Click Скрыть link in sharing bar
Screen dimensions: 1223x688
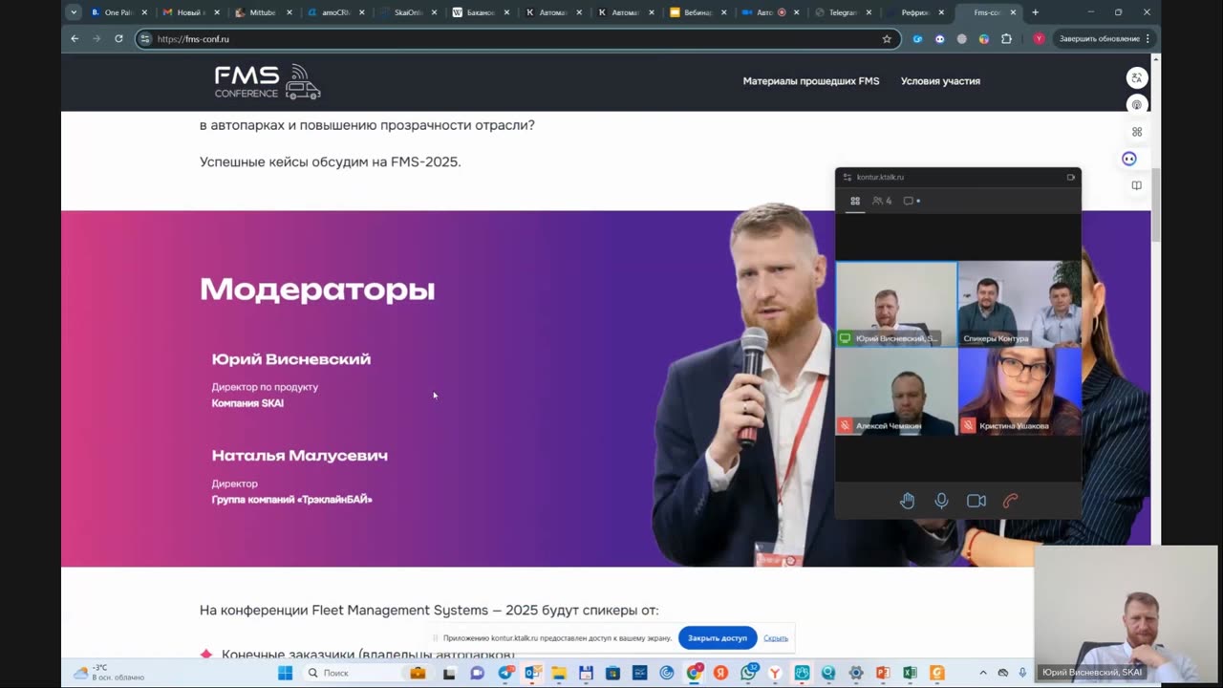(x=776, y=638)
